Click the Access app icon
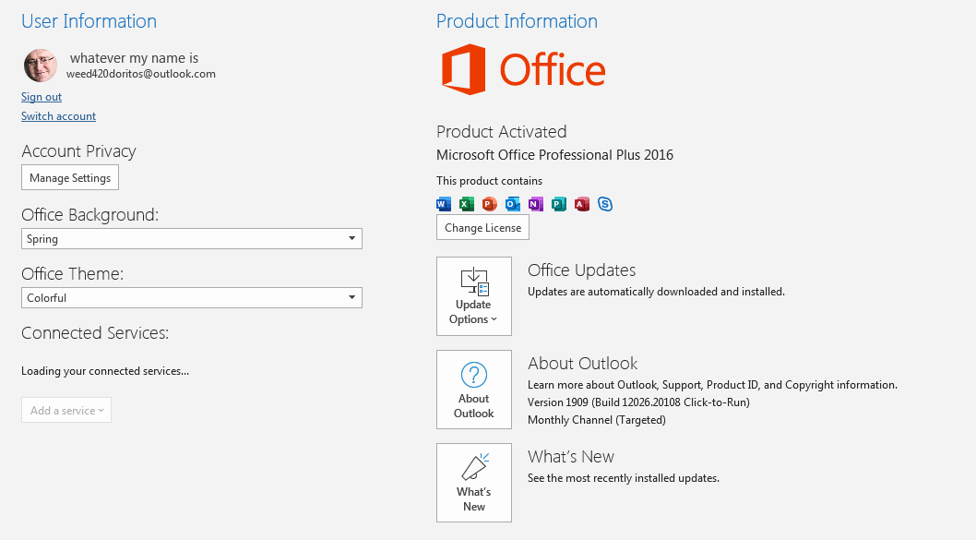This screenshot has width=976, height=540. tap(582, 204)
